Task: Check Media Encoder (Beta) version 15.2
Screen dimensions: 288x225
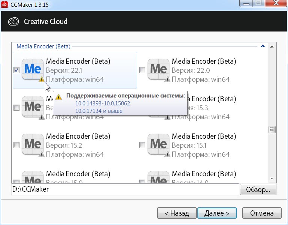Action: coord(16,145)
